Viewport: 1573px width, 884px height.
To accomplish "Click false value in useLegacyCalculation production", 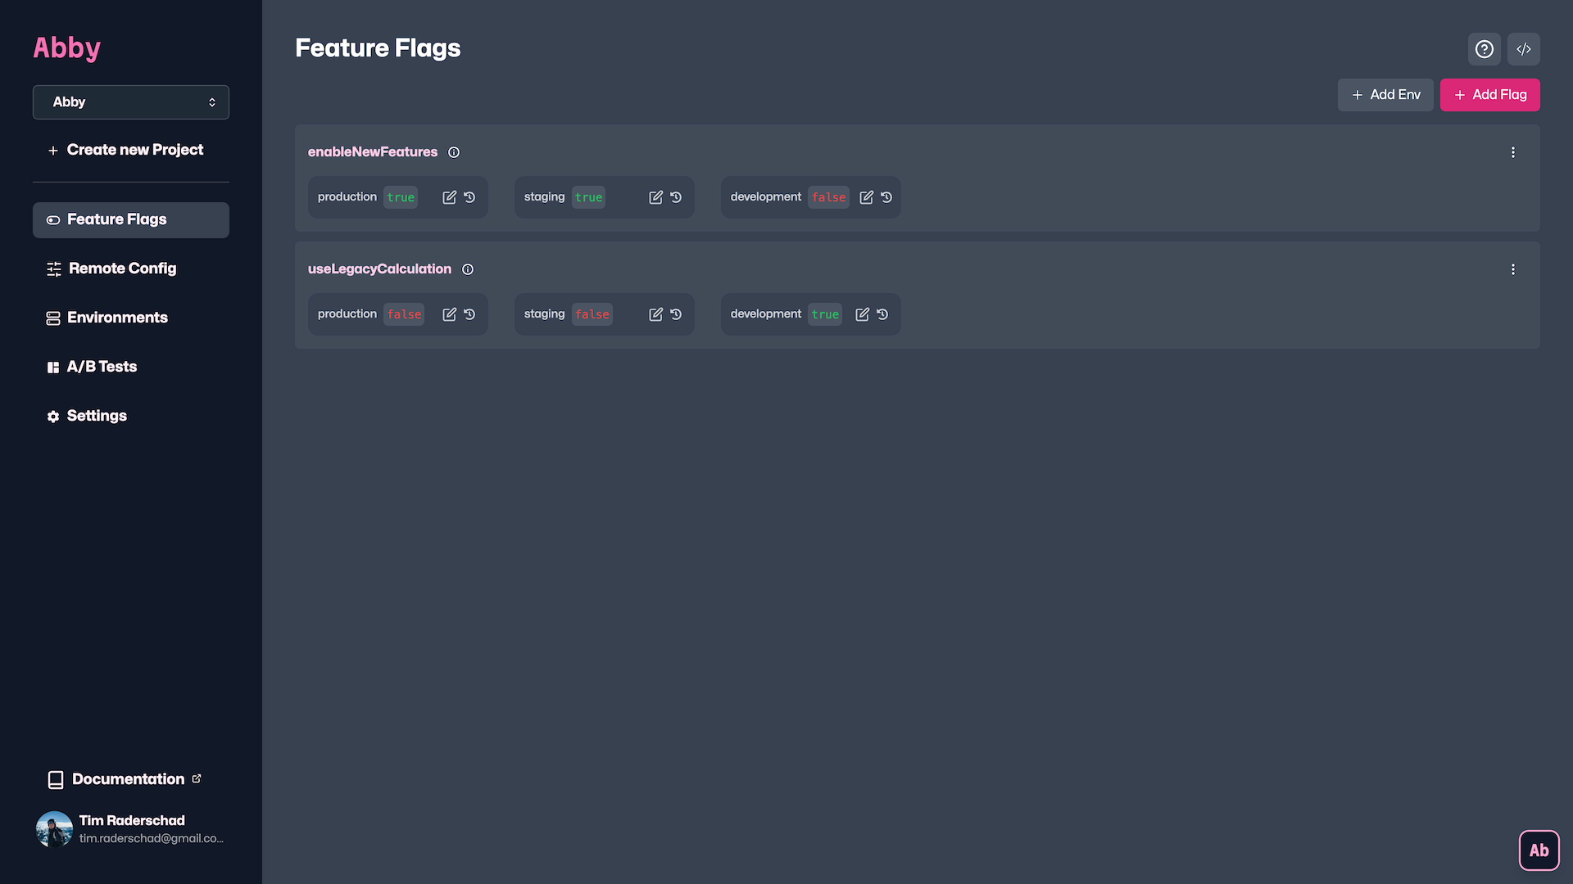I will (404, 314).
